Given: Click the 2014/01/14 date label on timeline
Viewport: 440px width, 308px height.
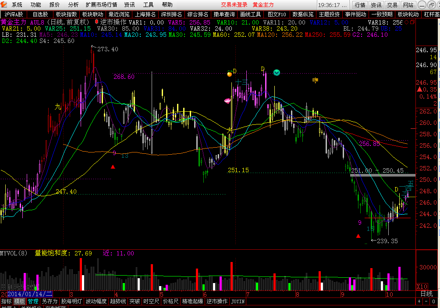Looking at the screenshot, I should (29, 294).
